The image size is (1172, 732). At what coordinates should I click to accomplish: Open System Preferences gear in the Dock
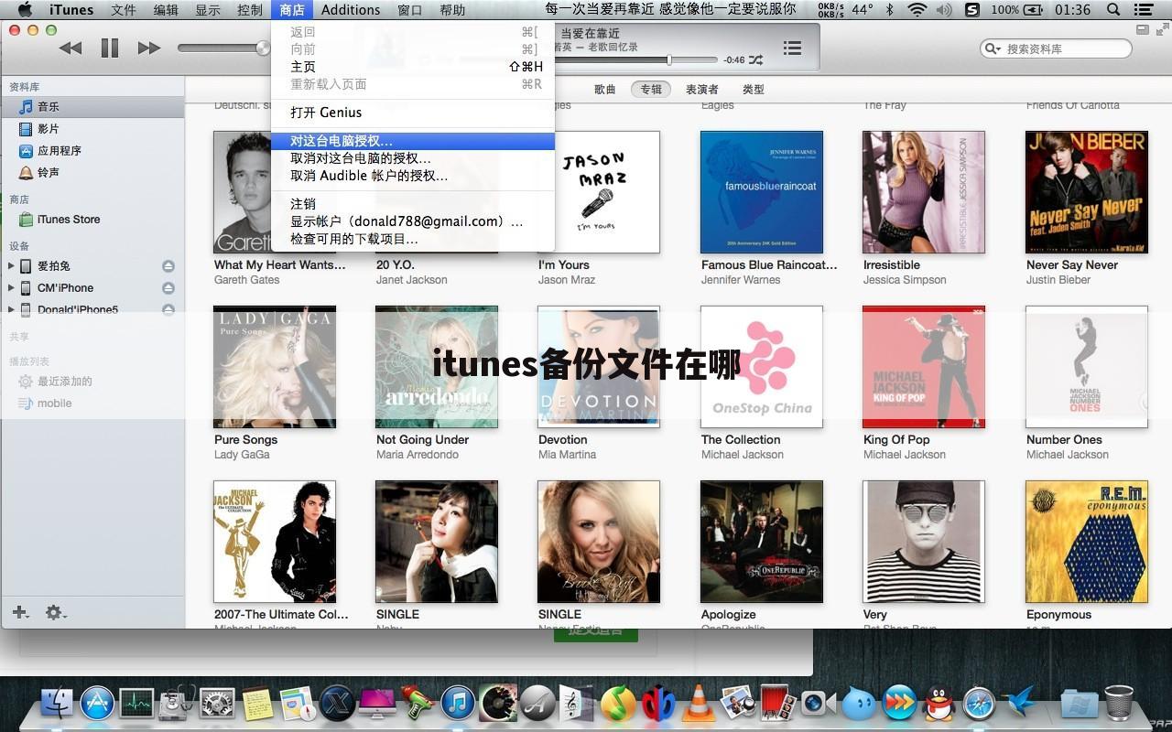tap(217, 703)
